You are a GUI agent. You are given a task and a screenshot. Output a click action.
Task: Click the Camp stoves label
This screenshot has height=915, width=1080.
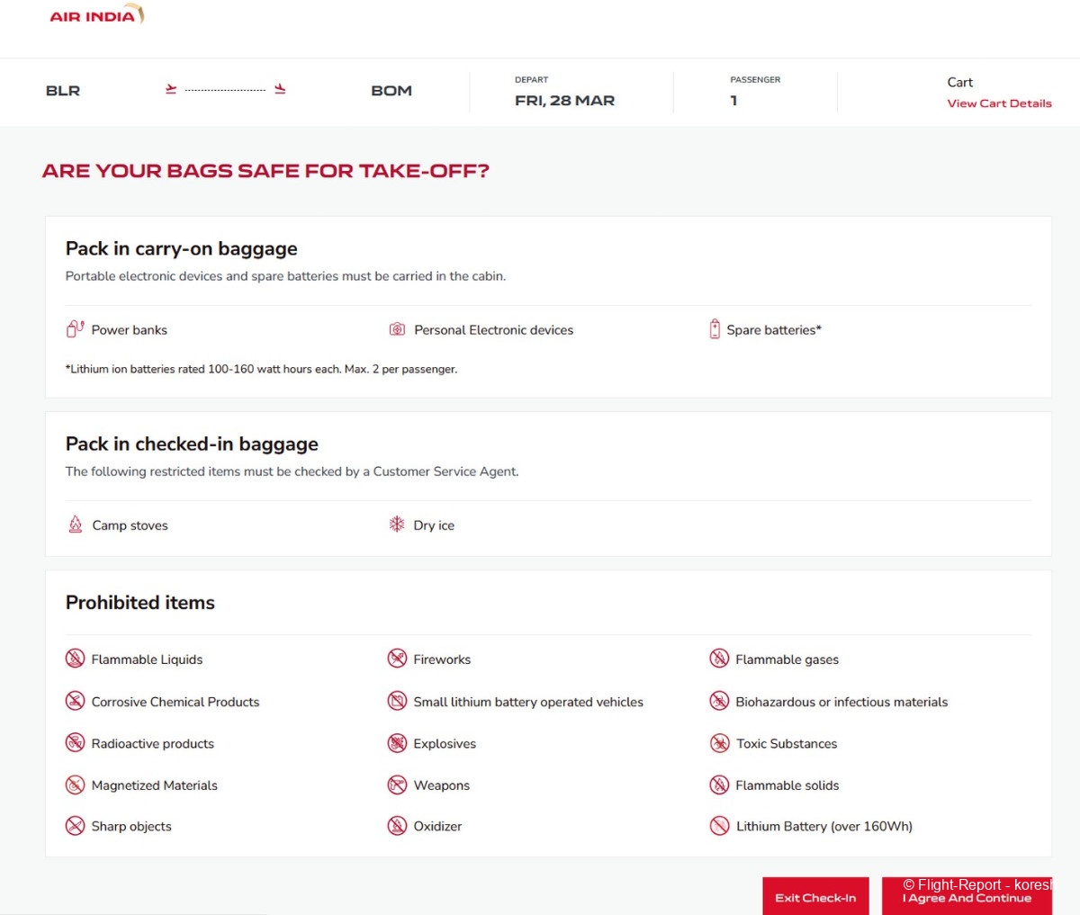130,525
